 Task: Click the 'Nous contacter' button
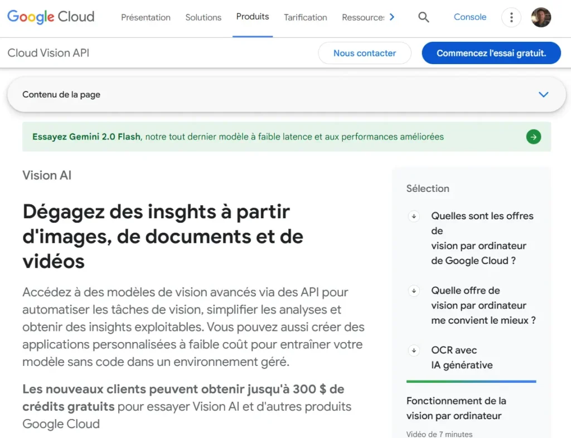click(365, 53)
